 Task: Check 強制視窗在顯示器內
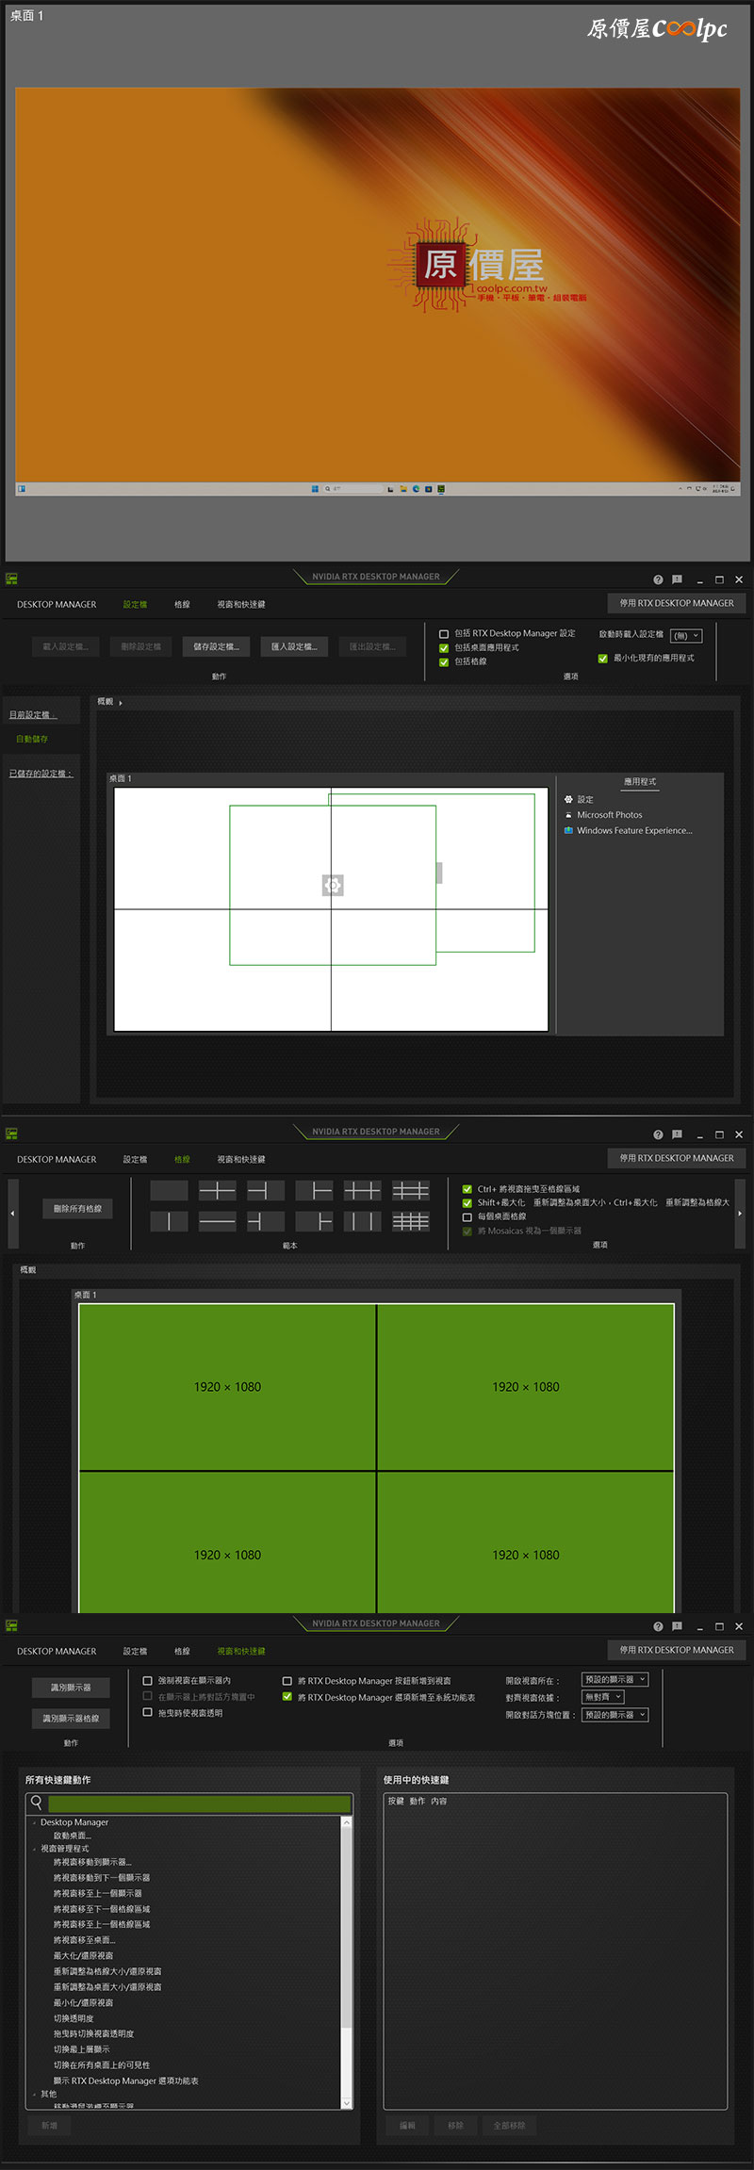tap(147, 1681)
